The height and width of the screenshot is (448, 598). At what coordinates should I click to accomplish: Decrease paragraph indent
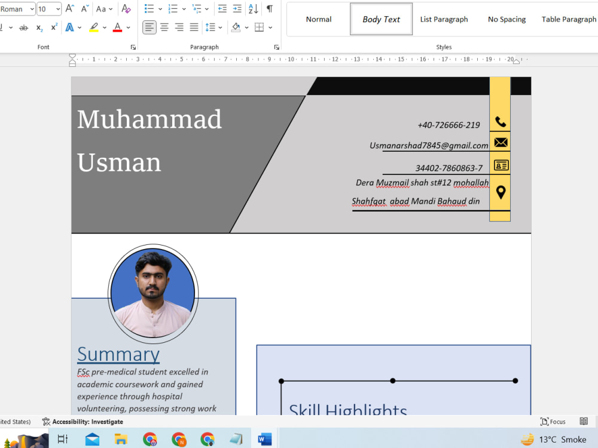tap(222, 9)
